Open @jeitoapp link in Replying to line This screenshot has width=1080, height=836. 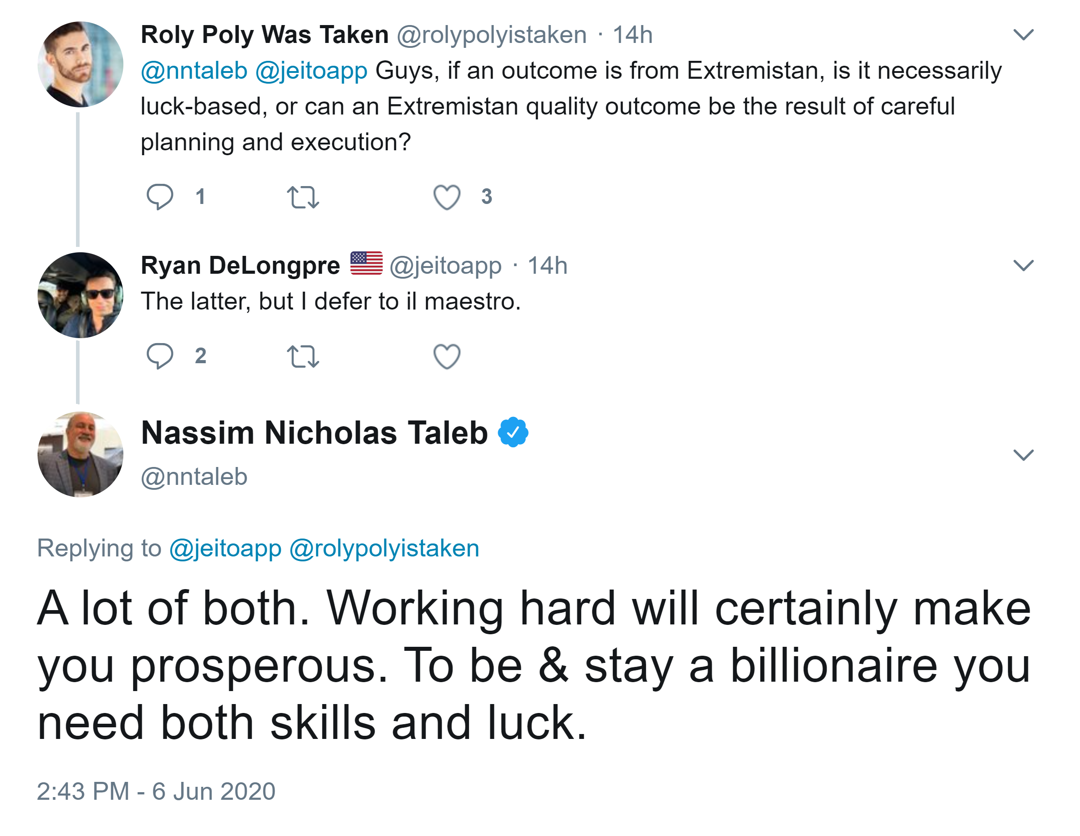coord(225,548)
